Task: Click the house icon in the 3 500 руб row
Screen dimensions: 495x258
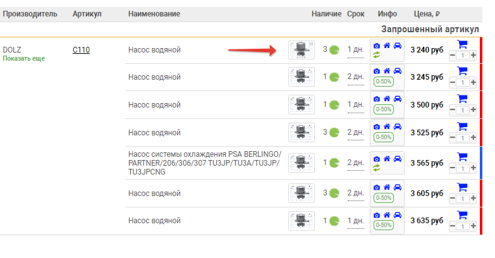Action: tap(387, 99)
